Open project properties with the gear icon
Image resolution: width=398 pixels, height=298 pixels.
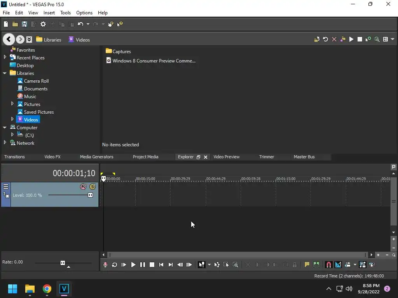pos(43,24)
